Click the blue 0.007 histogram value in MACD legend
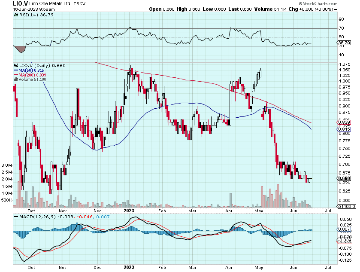This screenshot has height=272, width=360. 103,217
